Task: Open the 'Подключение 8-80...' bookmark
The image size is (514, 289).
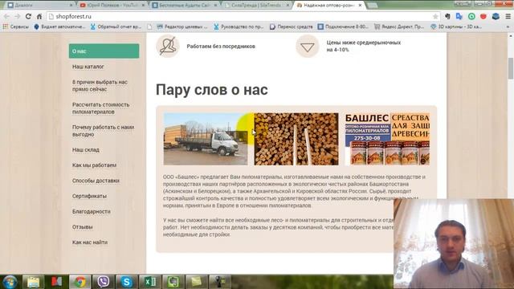Action: (343, 26)
